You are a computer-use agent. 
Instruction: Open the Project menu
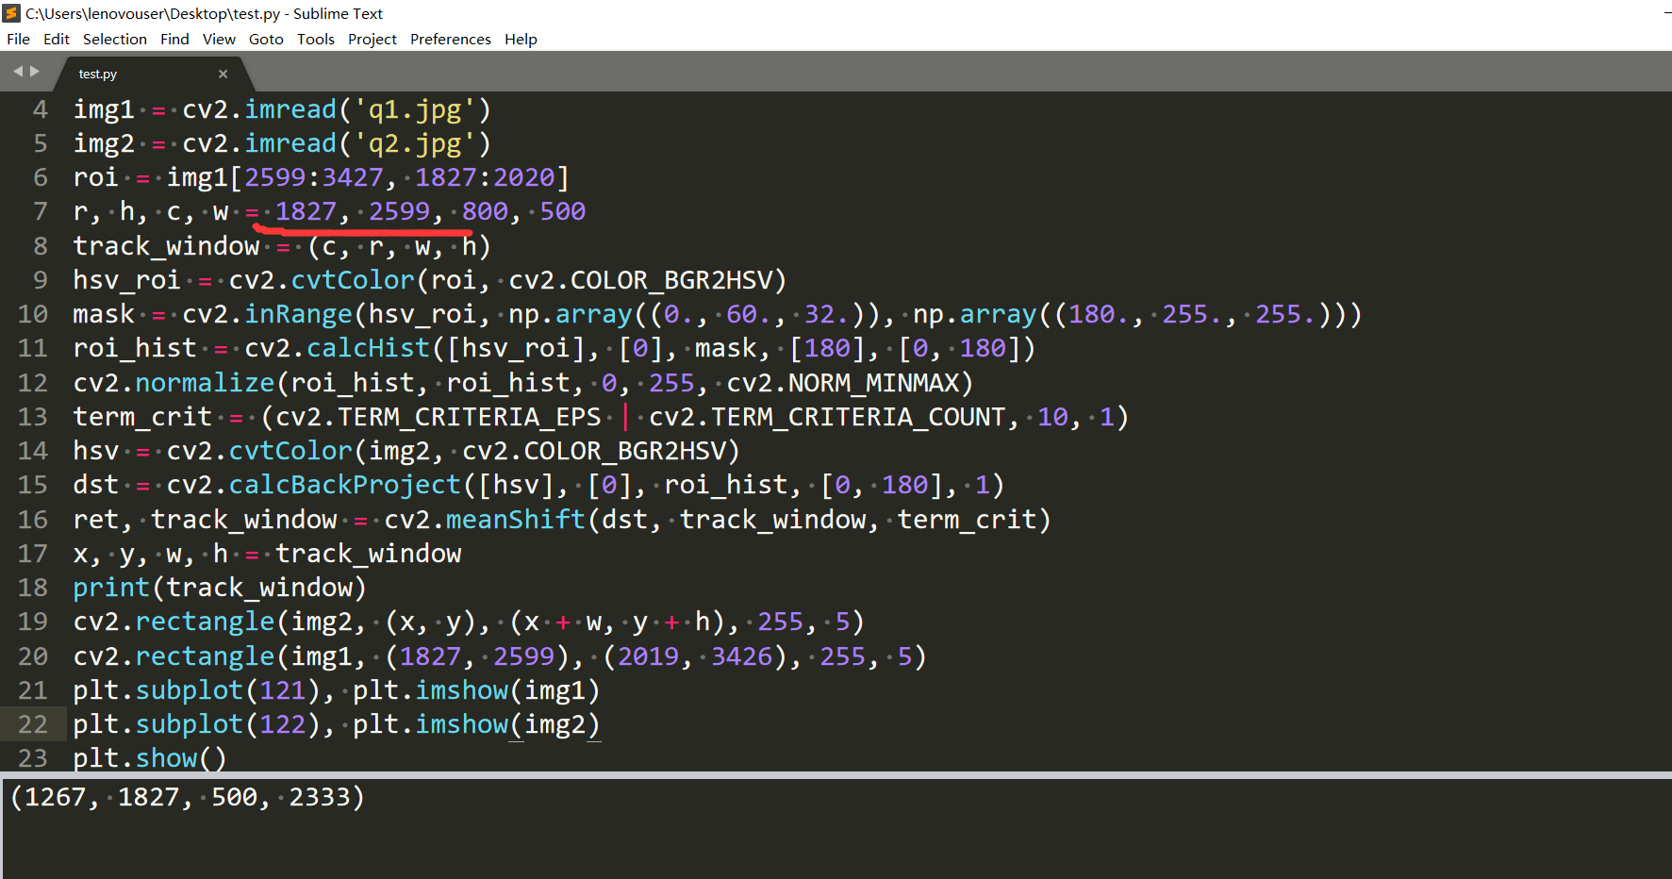pyautogui.click(x=372, y=39)
